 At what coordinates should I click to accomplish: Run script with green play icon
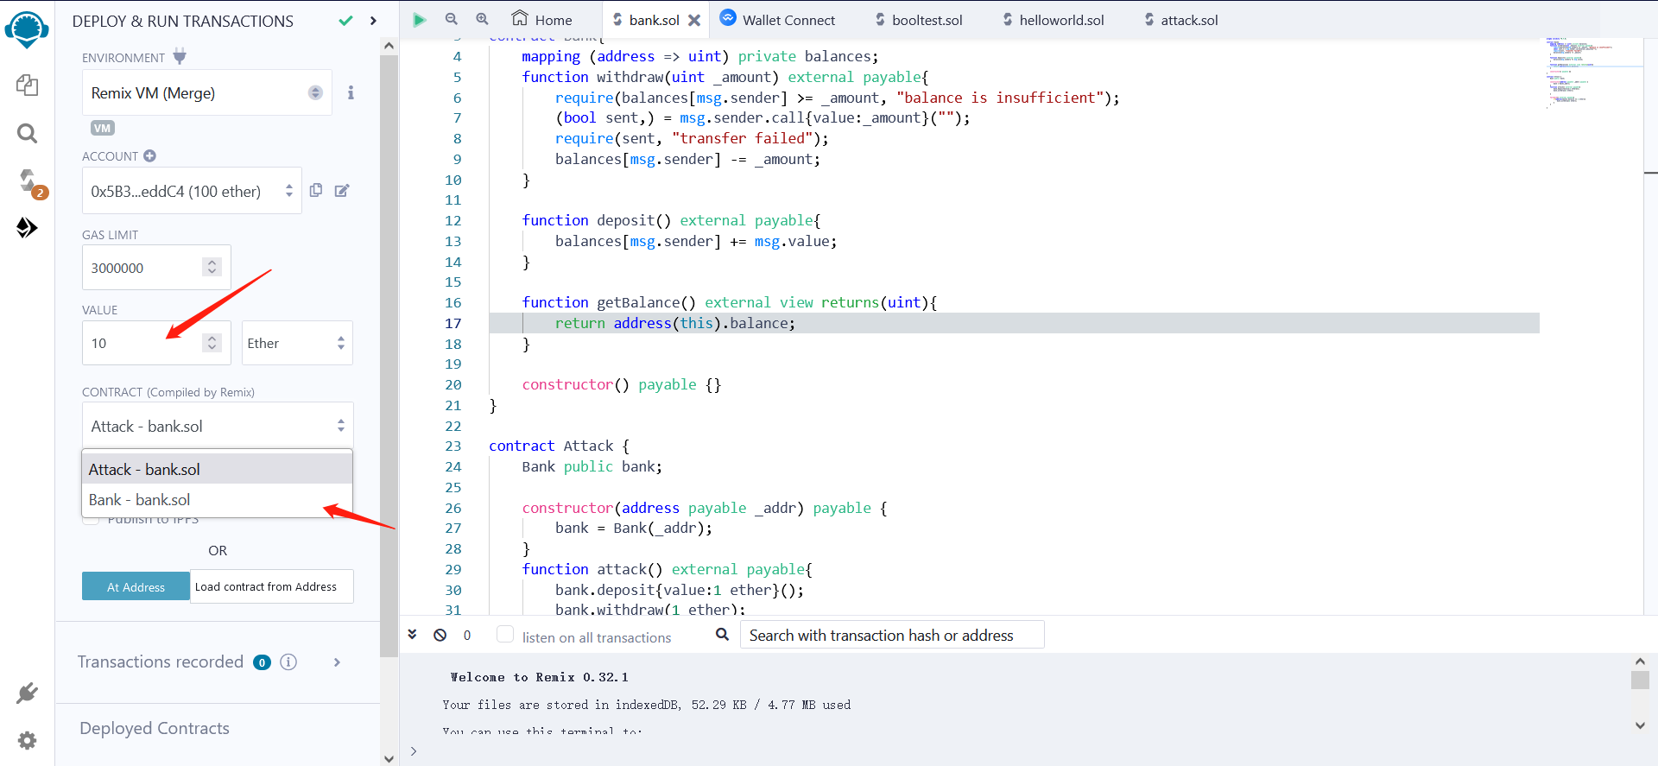(420, 19)
